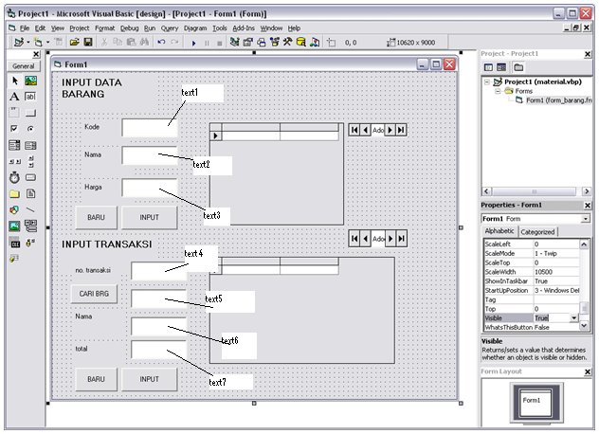Click the Start (run) toolbar button
599x434 pixels.
(x=192, y=43)
